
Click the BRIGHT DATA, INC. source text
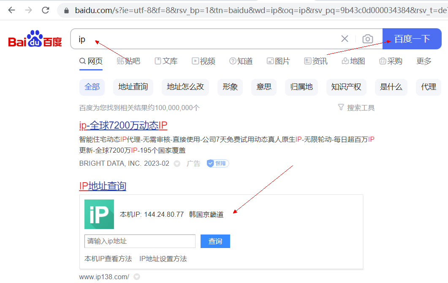[x=110, y=164]
